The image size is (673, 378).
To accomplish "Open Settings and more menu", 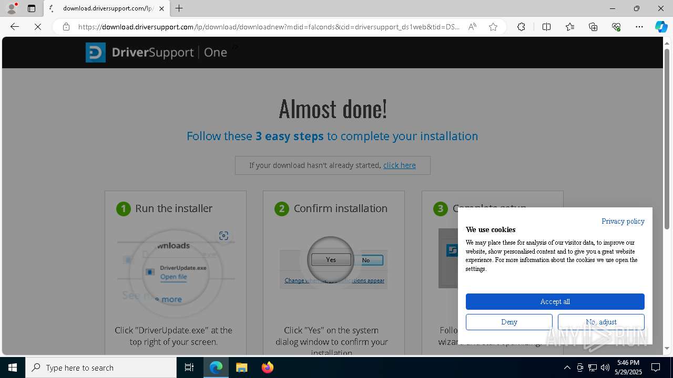I will coord(639,27).
